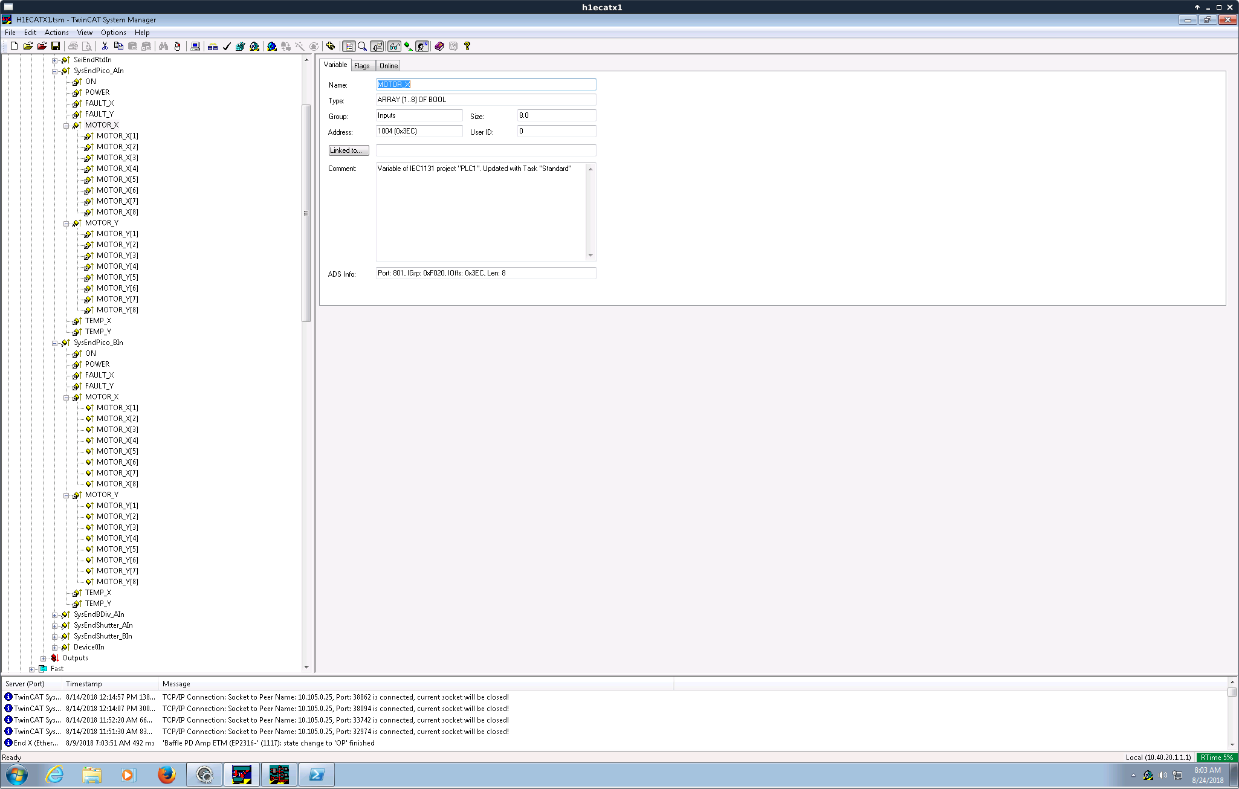Toggle the toolbar button left of the purple book
This screenshot has height=789, width=1239.
(422, 46)
